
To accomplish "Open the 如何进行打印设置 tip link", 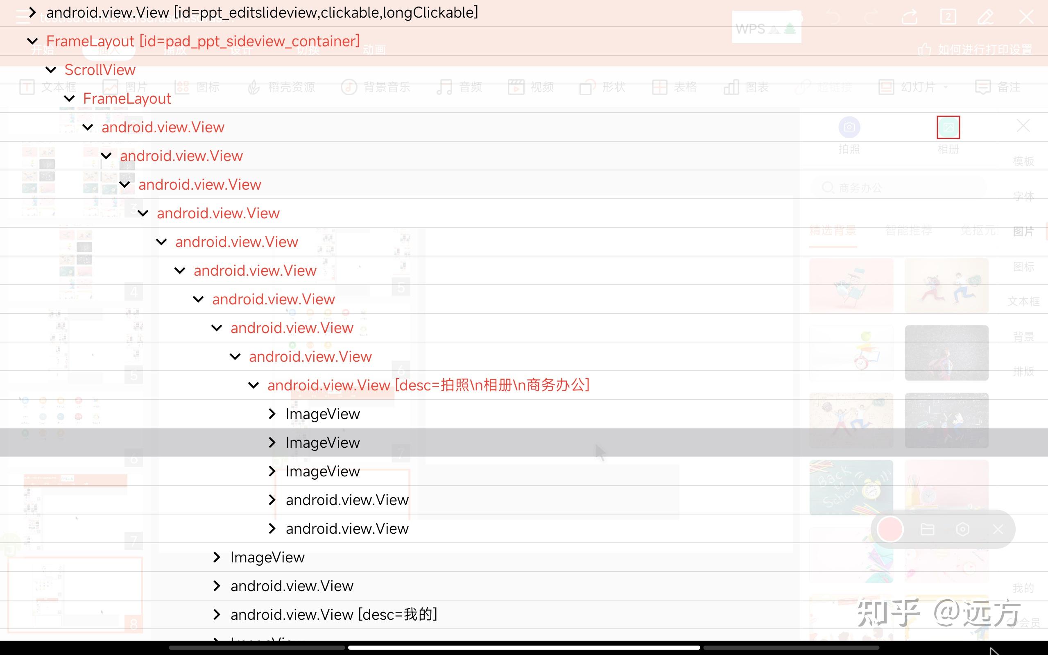I will (975, 50).
